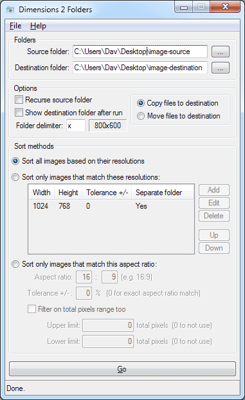Image resolution: width=245 pixels, height=400 pixels.
Task: Click the Yes separate folder cell
Action: pos(141,206)
